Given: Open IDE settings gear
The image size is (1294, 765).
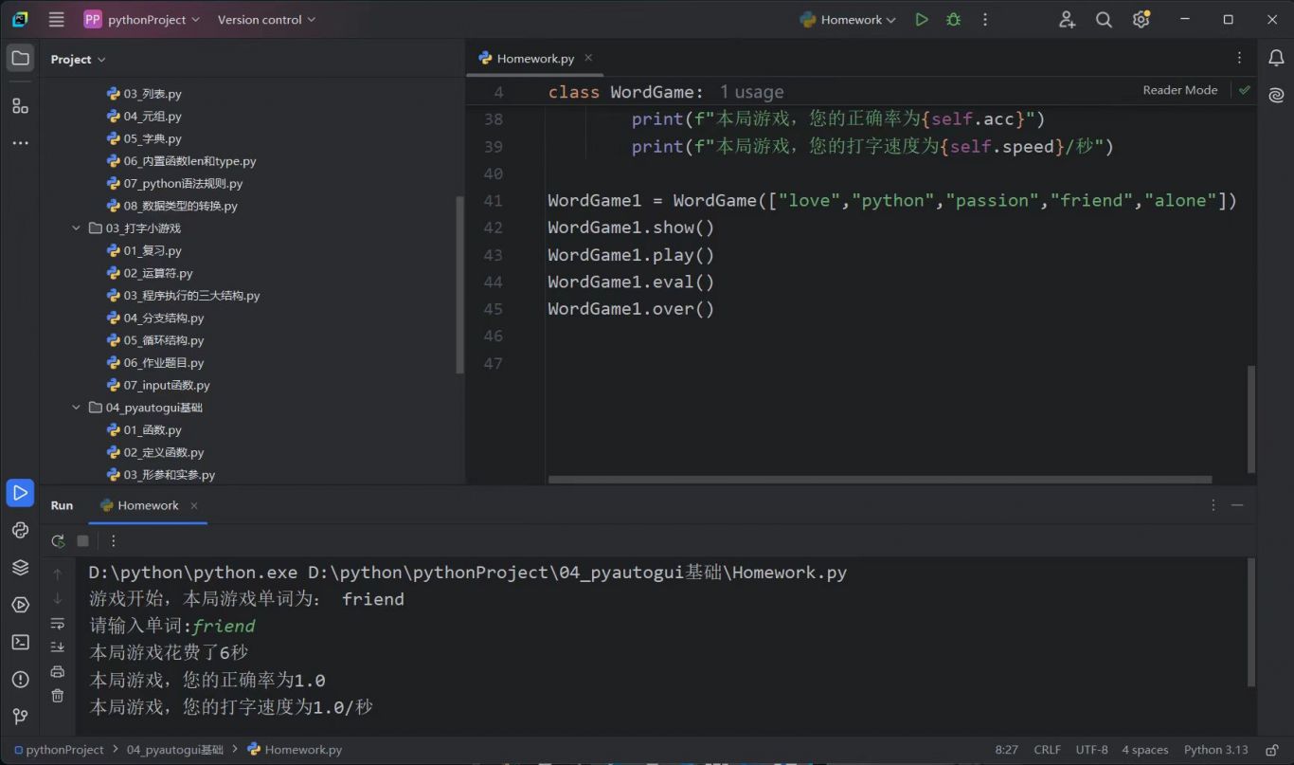Looking at the screenshot, I should point(1141,19).
